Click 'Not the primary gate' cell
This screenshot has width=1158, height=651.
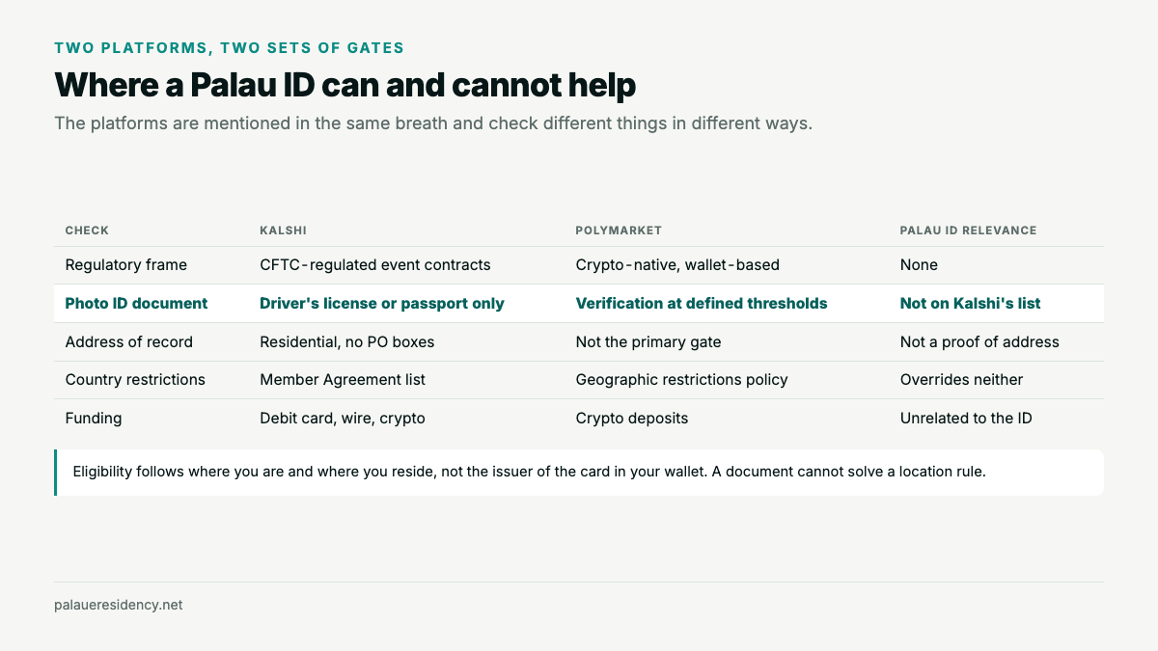648,341
